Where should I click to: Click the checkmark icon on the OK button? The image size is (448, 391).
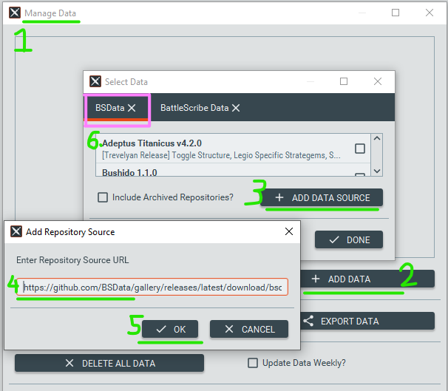(161, 329)
